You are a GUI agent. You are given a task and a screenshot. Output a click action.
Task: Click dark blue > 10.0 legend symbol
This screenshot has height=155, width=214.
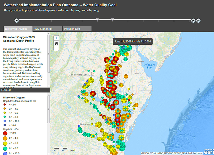coord(5,125)
